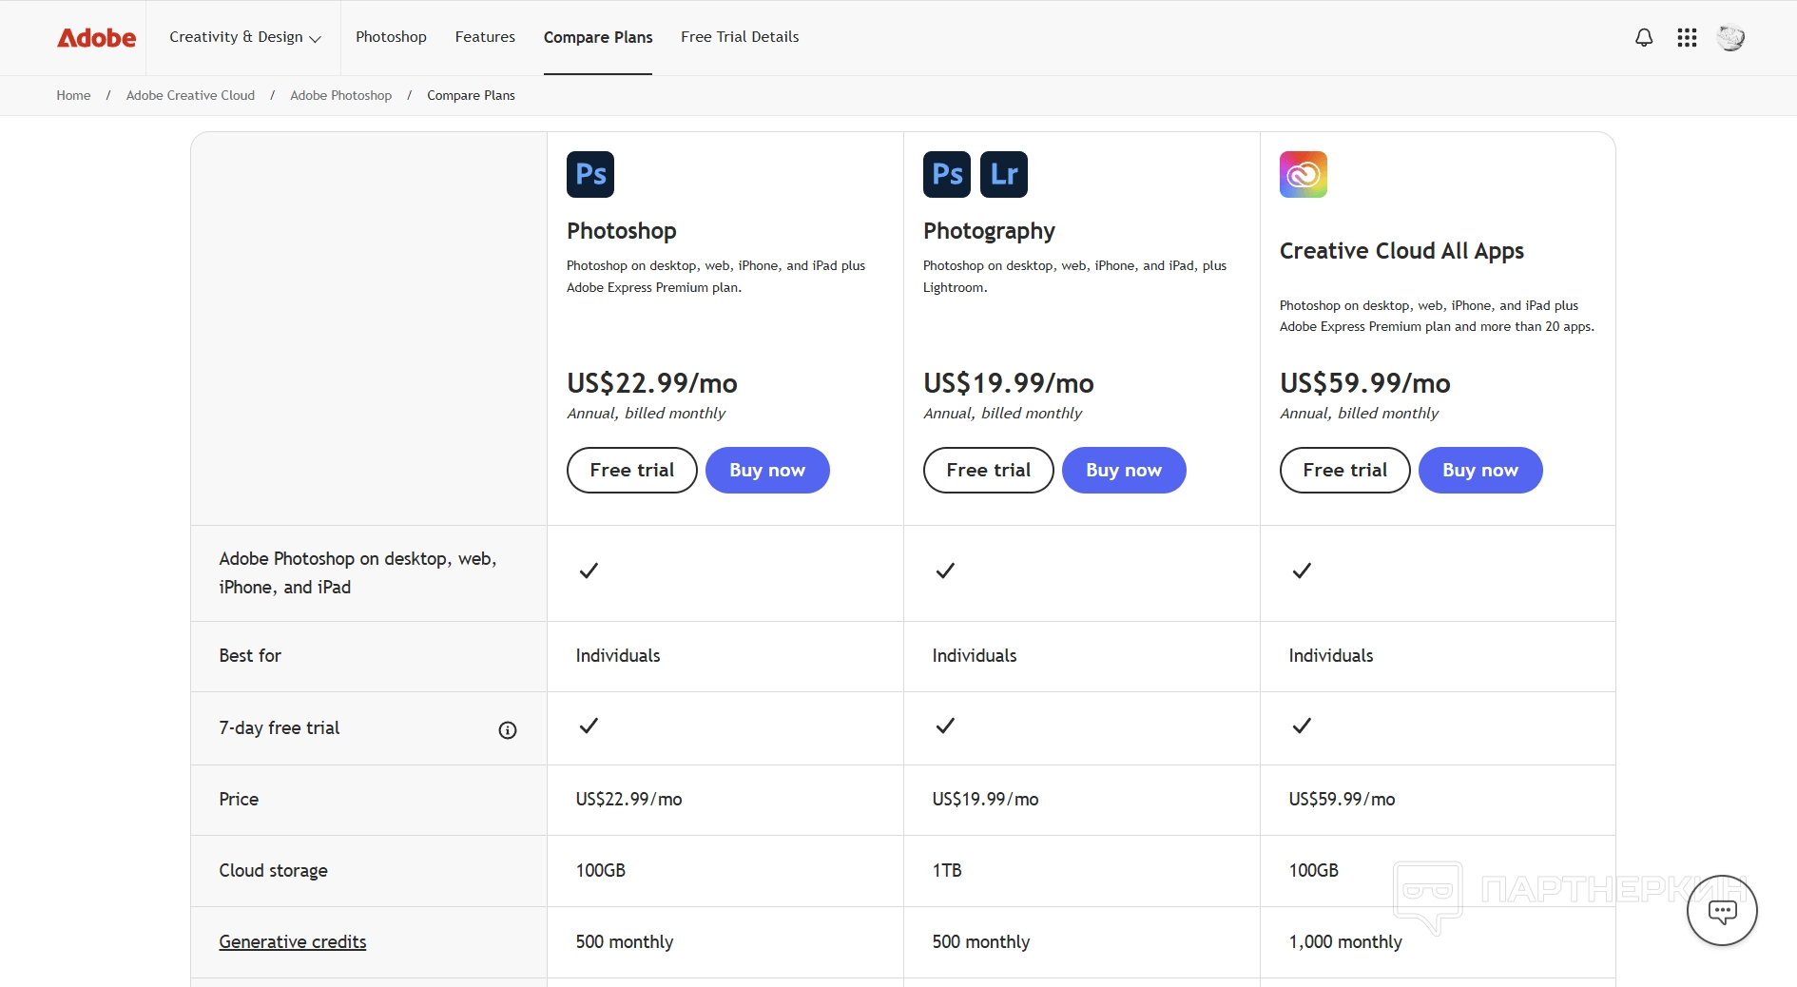Open the Generative credits link
The image size is (1797, 987).
tap(292, 942)
